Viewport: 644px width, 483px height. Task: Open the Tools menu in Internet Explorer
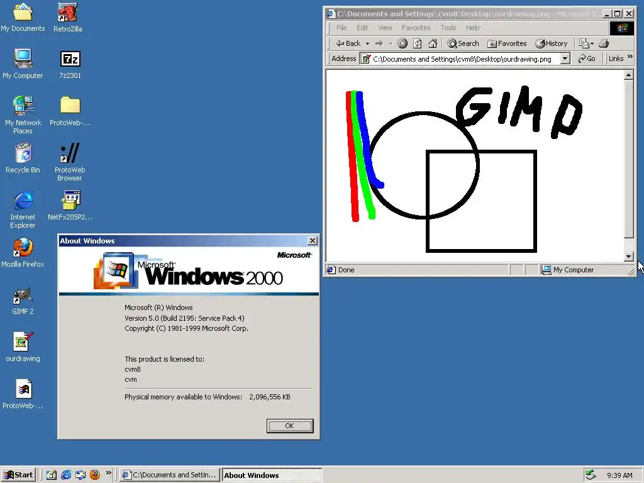[448, 28]
